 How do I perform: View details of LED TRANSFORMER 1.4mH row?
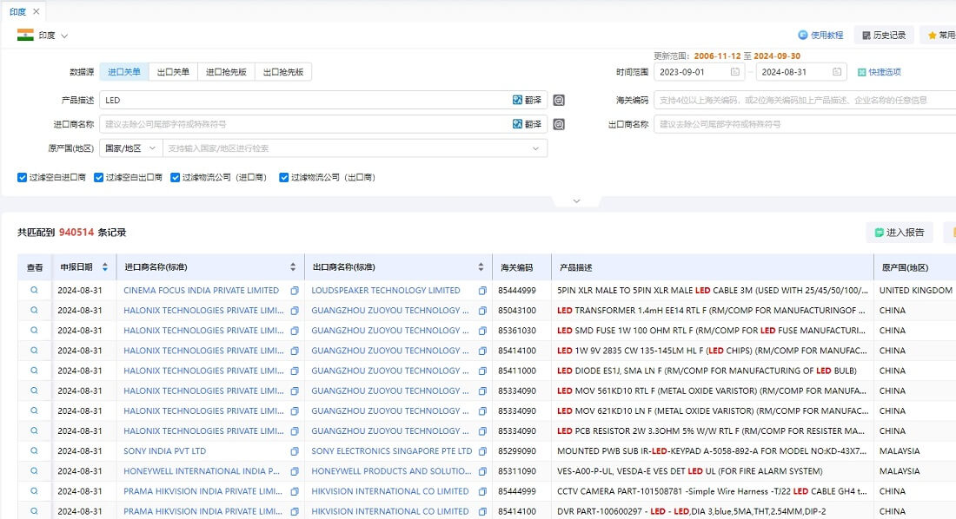[34, 310]
